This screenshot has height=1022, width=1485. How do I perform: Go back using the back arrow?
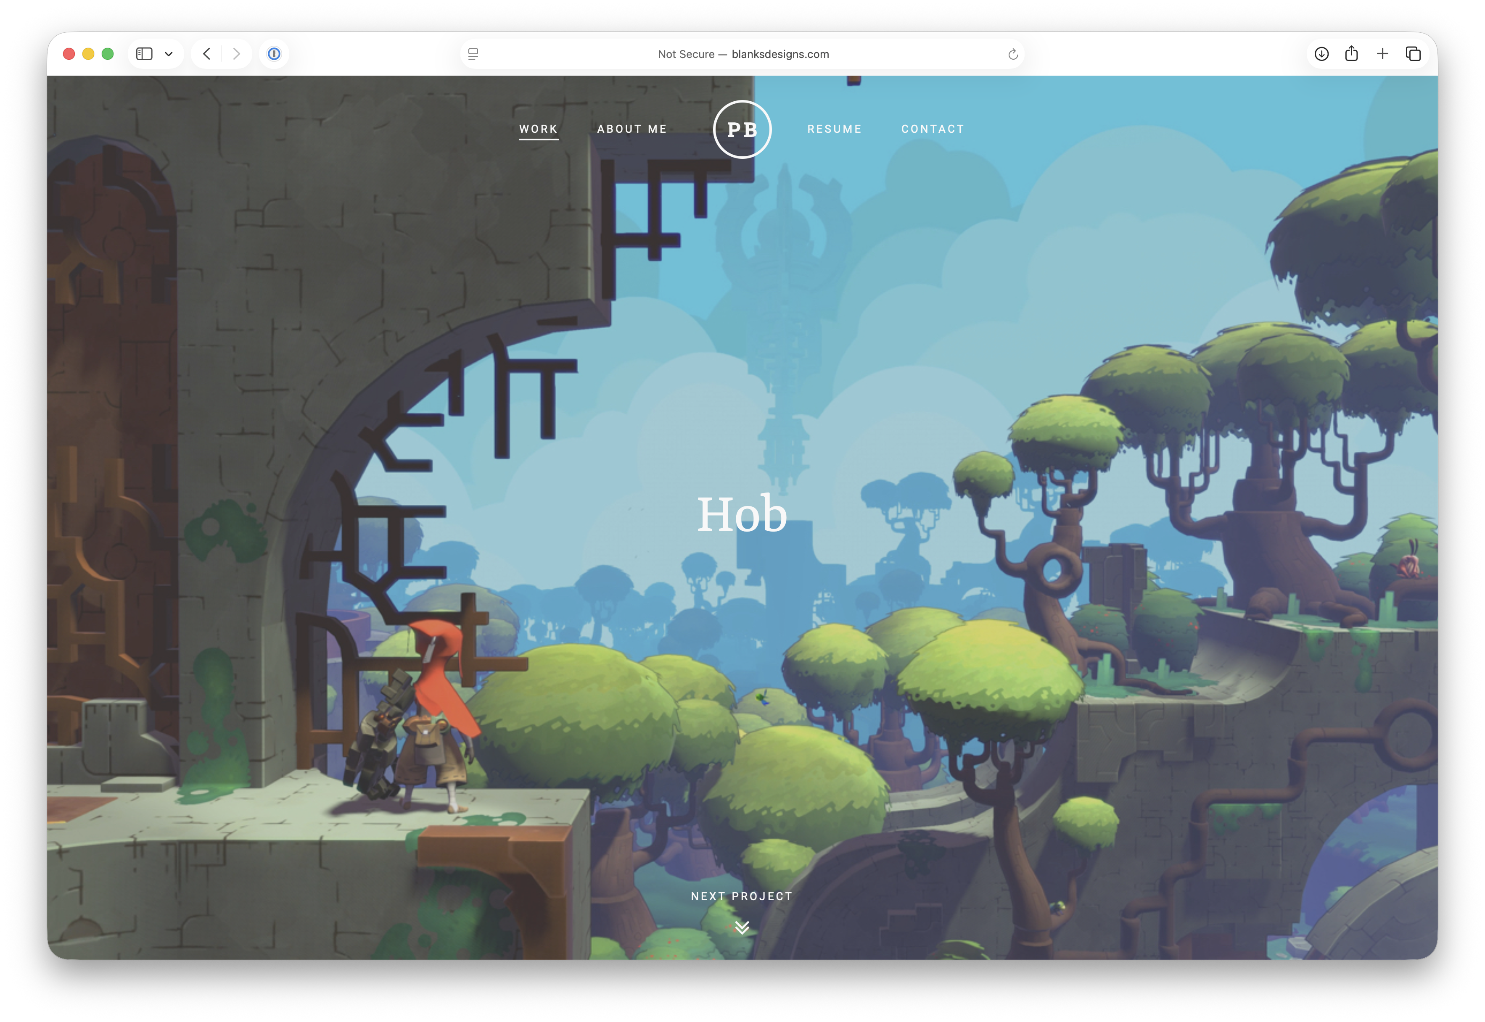(206, 54)
